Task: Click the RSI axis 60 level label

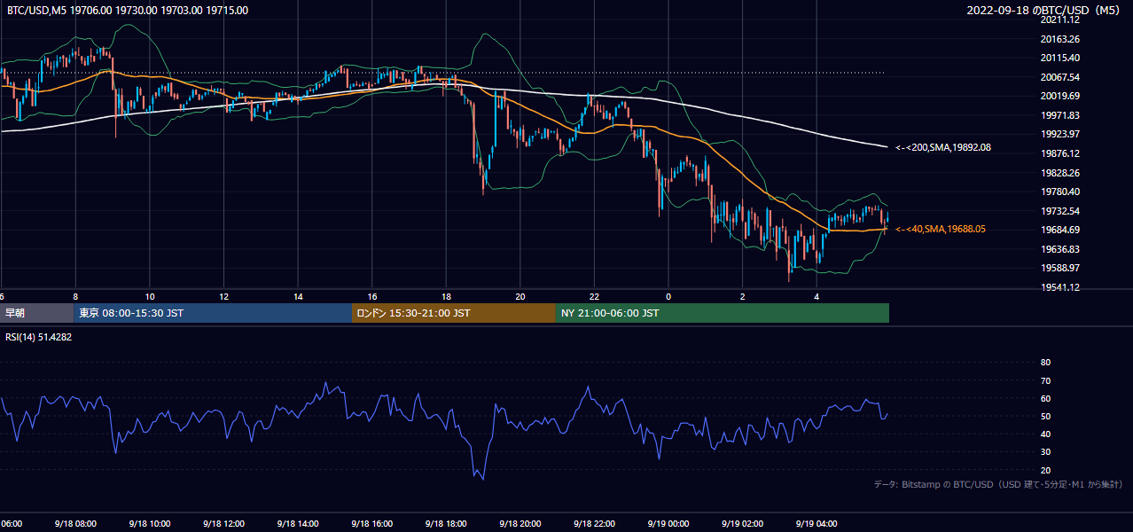Action: (x=1045, y=398)
